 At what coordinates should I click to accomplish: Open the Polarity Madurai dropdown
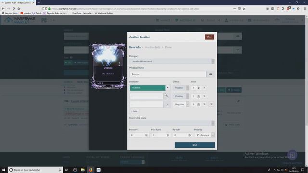click(x=205, y=135)
